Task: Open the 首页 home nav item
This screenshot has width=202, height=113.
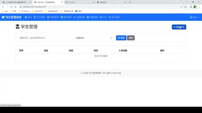Action: [28, 17]
